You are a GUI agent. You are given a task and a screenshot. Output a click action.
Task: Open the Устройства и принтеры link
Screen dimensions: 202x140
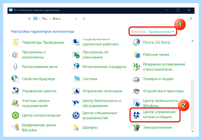tap(163, 91)
